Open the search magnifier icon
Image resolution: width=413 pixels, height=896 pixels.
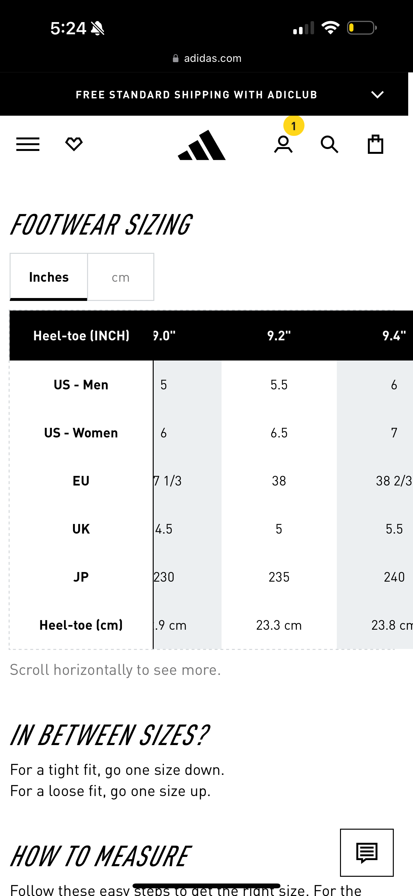click(329, 144)
